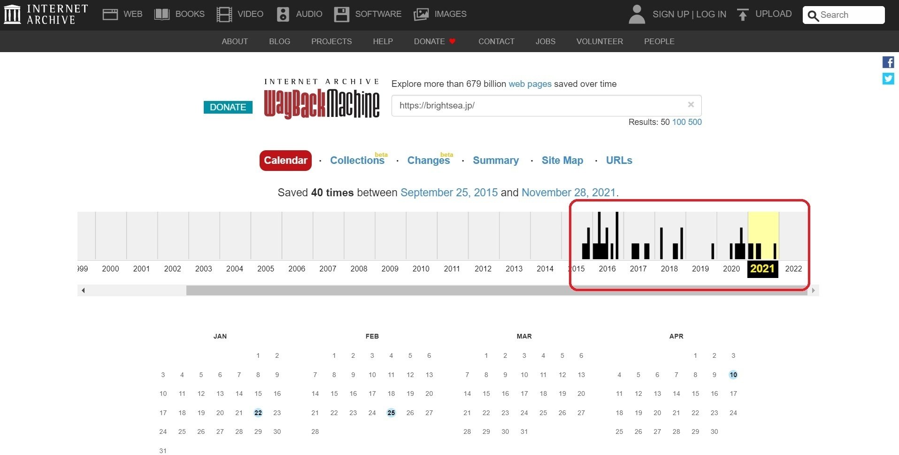Click the Upload arrow icon
The image size is (899, 455).
tap(742, 15)
